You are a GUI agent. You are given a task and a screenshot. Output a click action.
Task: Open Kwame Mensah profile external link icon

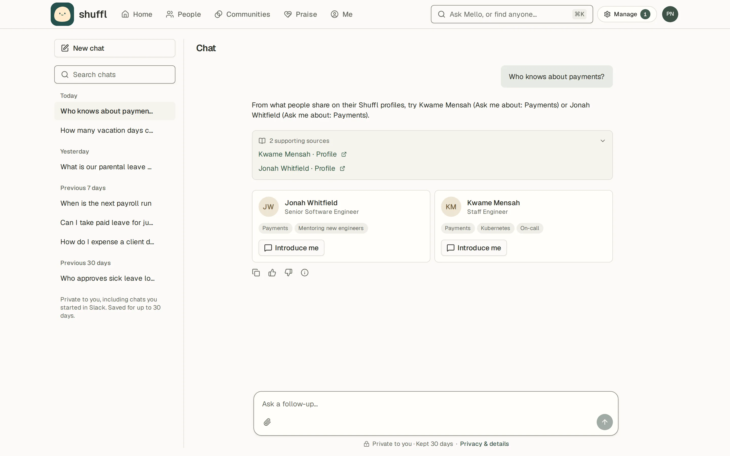pyautogui.click(x=344, y=155)
